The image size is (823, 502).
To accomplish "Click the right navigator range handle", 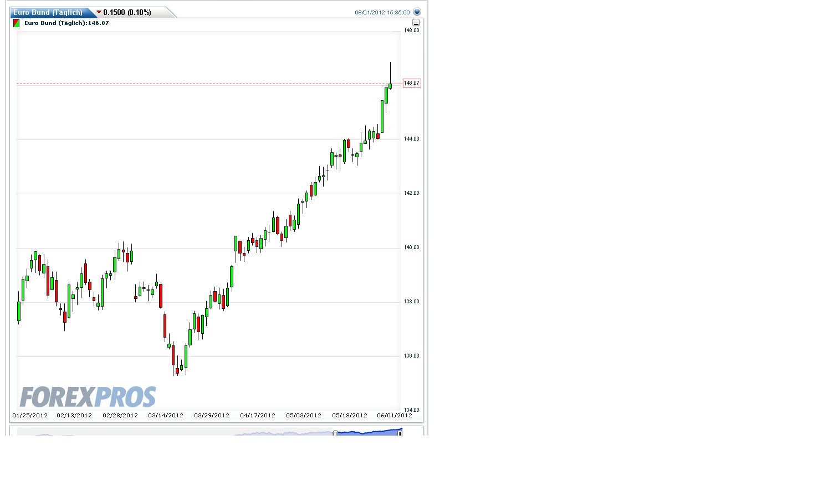I will (400, 433).
